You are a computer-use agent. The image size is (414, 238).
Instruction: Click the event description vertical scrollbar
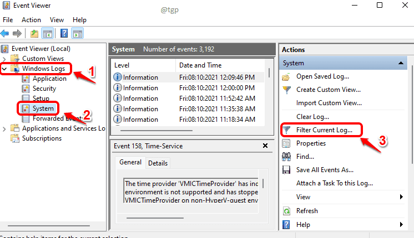tap(263, 184)
